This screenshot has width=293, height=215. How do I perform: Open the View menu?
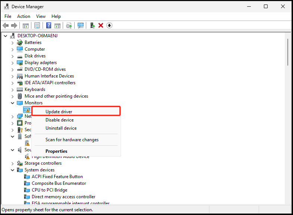coord(41,16)
